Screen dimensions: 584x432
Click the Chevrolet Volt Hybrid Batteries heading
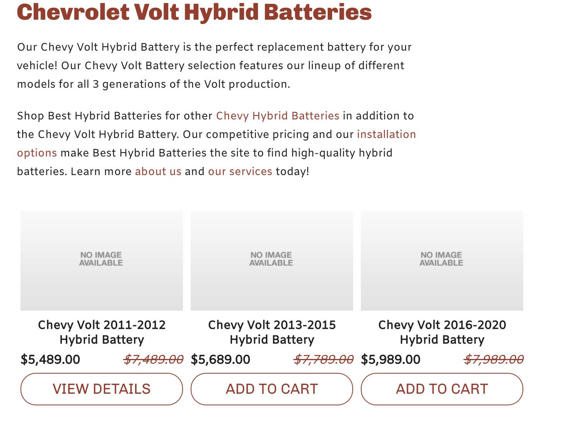click(194, 12)
